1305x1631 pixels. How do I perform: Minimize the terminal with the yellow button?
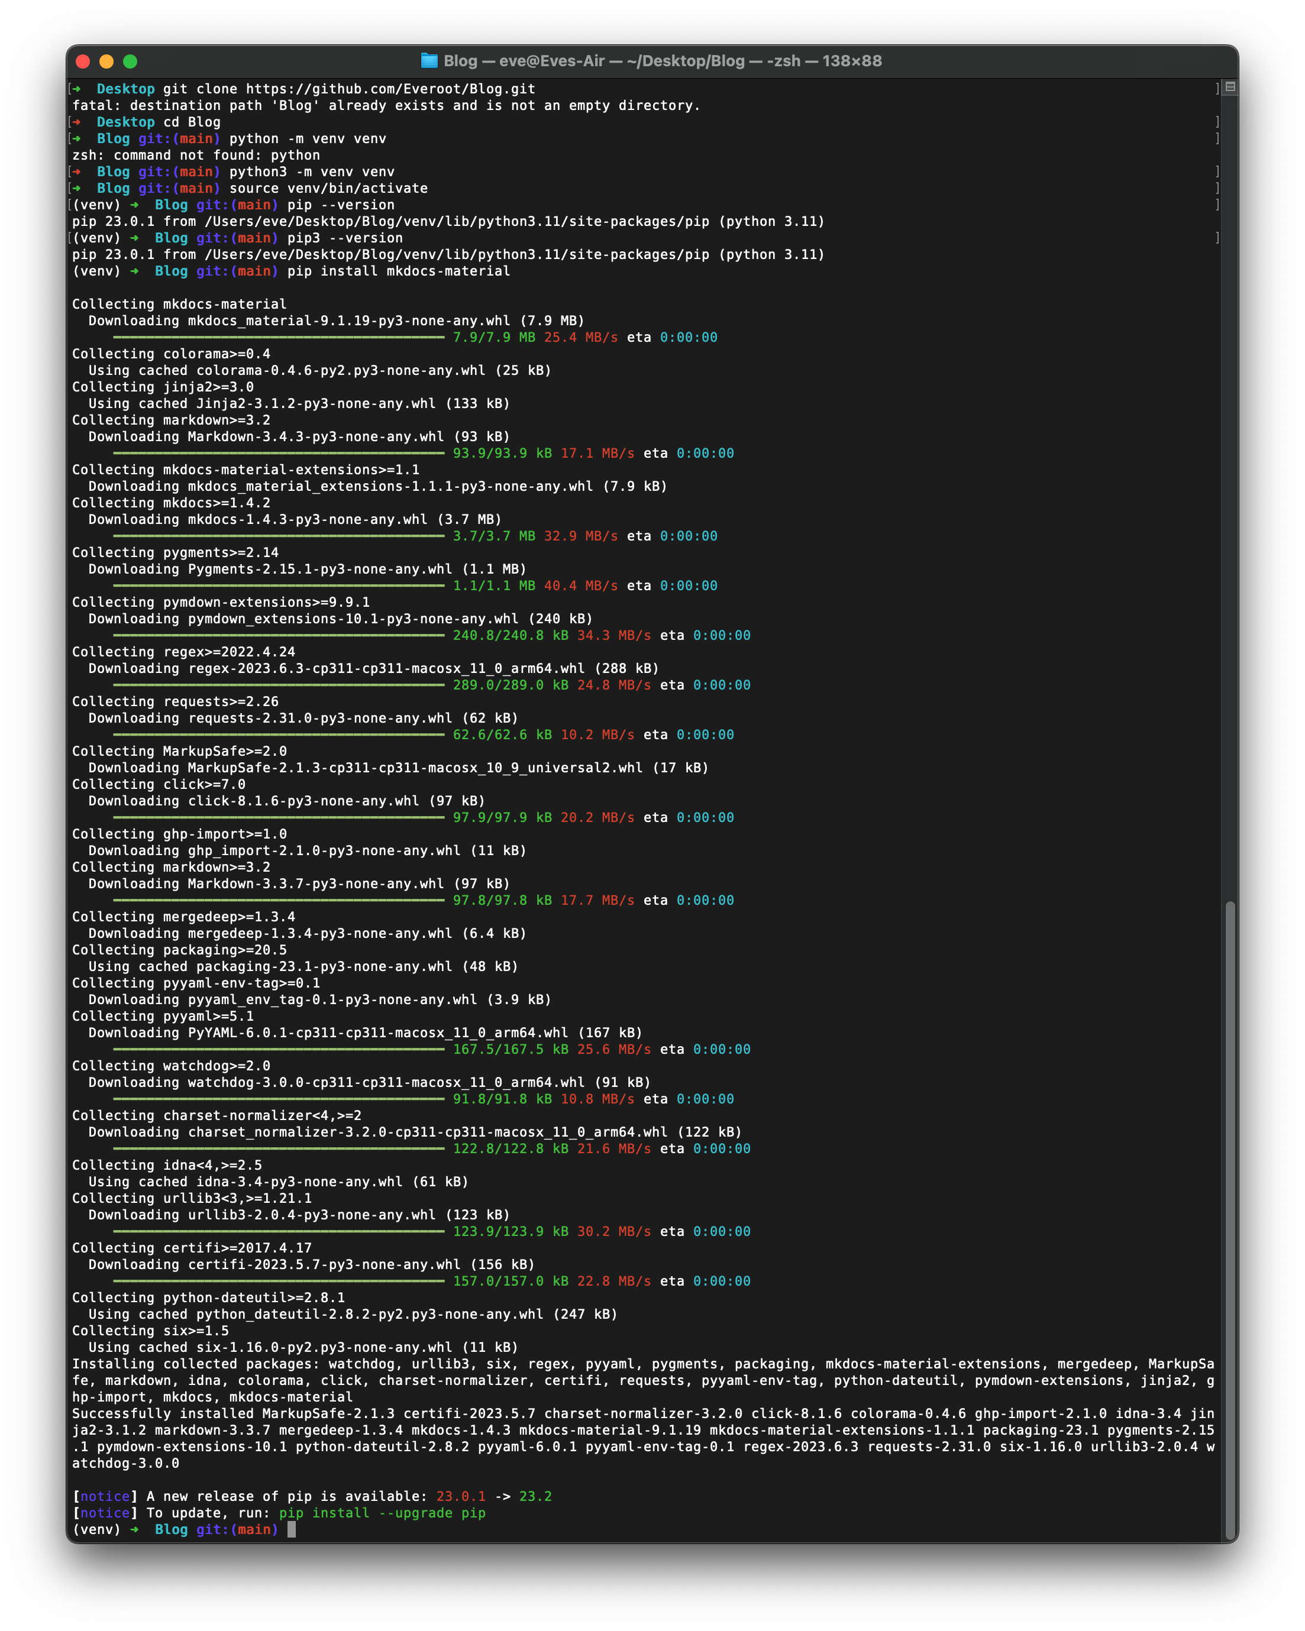coord(106,62)
